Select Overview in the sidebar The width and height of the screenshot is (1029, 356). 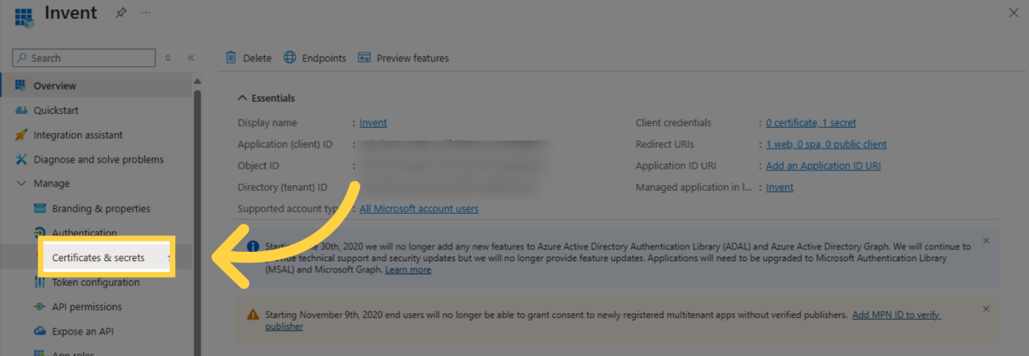(x=96, y=85)
